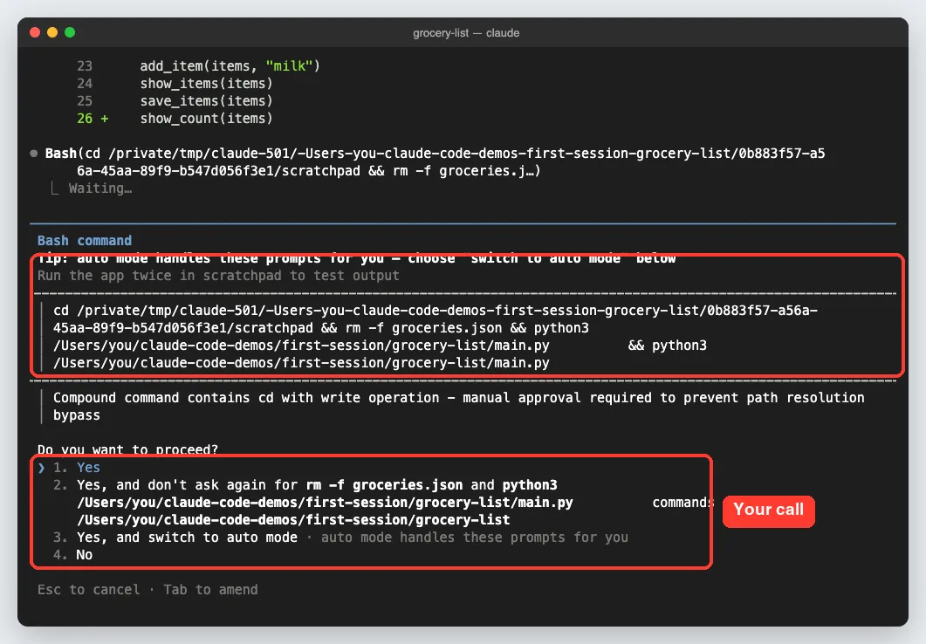Viewport: 926px width, 644px height.
Task: Click 'Do you want to proceed?' prompt
Action: pyautogui.click(x=127, y=449)
